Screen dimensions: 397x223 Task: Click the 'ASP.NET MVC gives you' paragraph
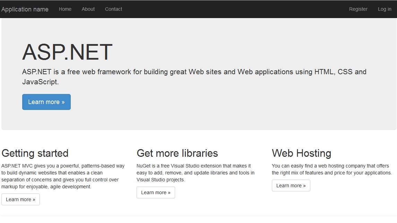point(63,176)
